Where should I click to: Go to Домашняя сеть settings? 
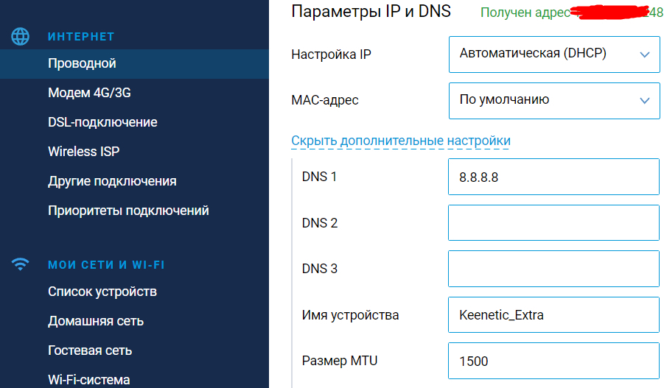point(96,321)
